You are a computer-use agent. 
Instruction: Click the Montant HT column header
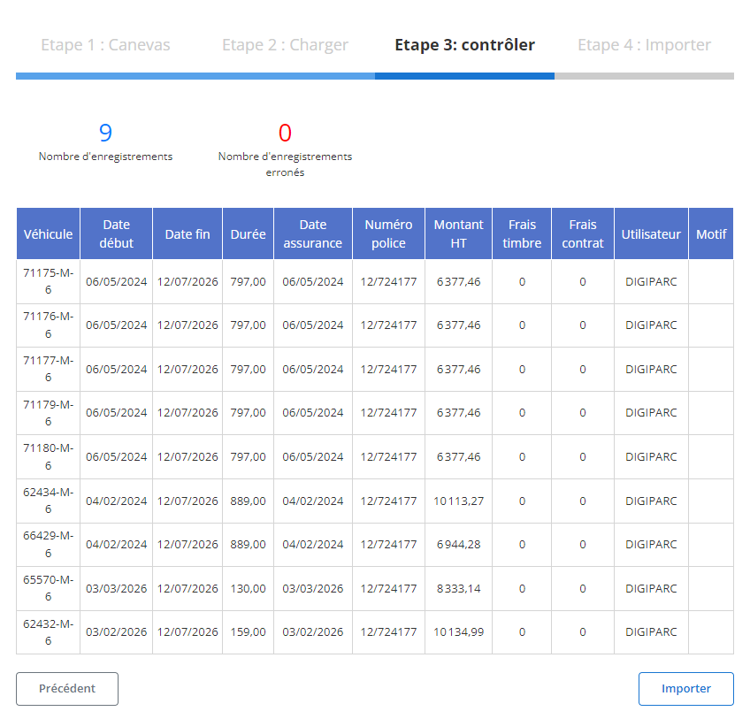pos(459,234)
